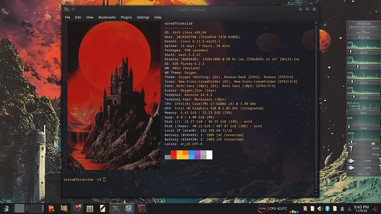
Task: Open the Bookmarks menu
Action: (x=107, y=18)
